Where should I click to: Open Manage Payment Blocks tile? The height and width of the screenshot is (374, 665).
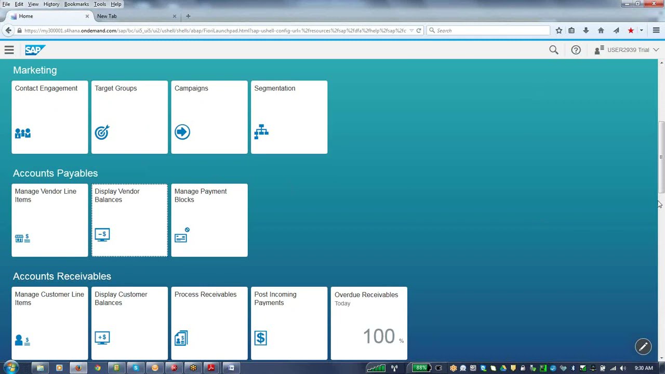click(x=209, y=220)
